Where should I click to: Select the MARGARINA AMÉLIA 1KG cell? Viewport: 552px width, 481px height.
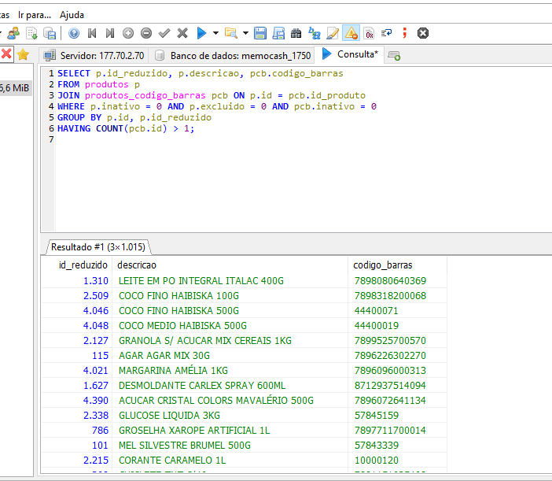173,371
